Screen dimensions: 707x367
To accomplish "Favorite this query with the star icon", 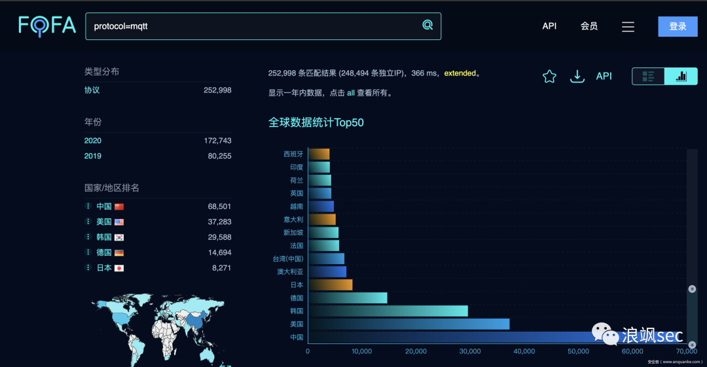I will click(549, 76).
